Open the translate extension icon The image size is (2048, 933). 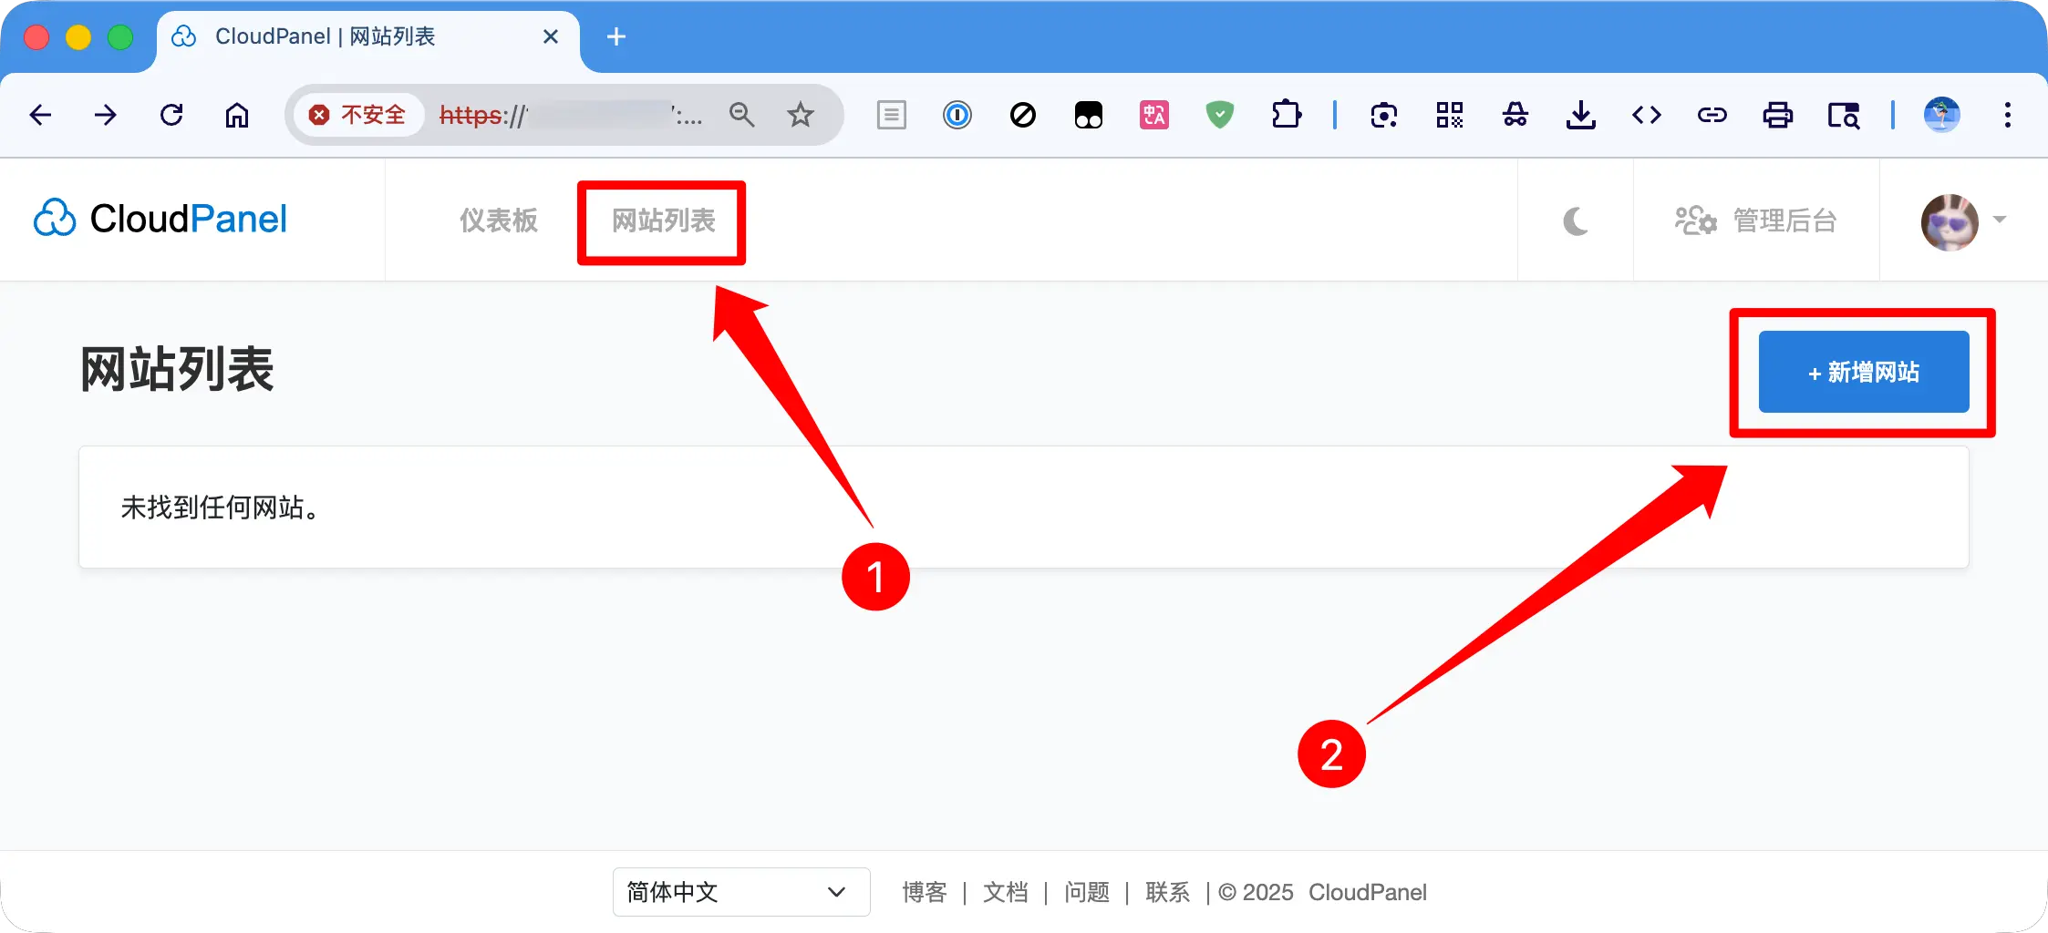[x=1153, y=115]
